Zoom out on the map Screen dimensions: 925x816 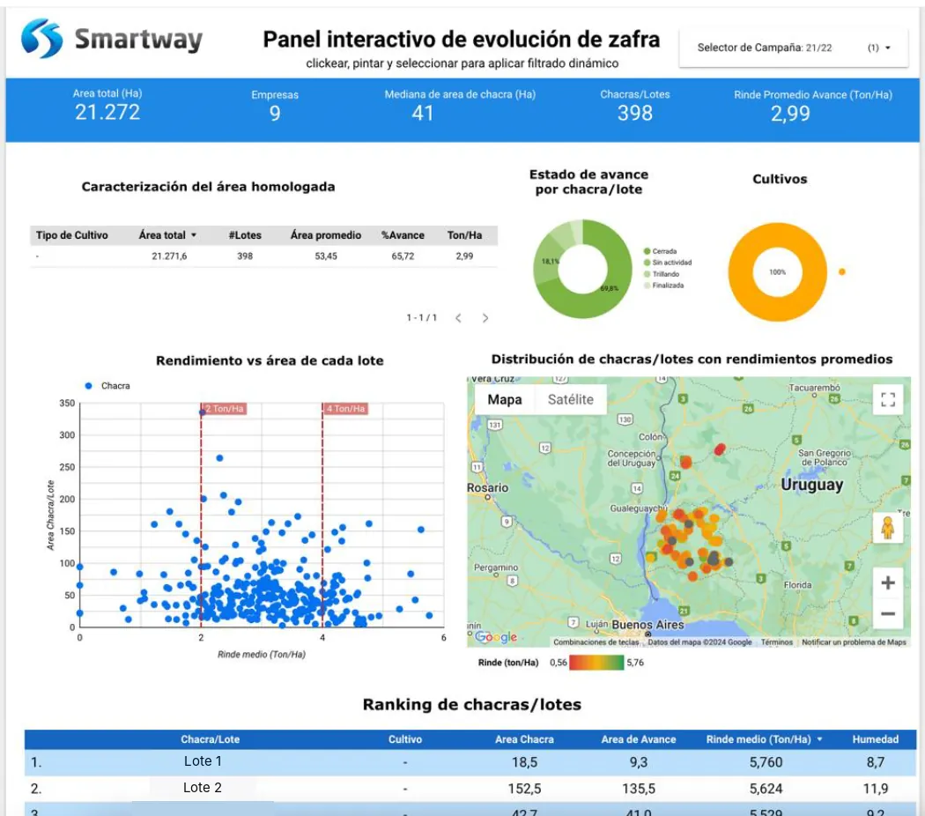point(888,613)
